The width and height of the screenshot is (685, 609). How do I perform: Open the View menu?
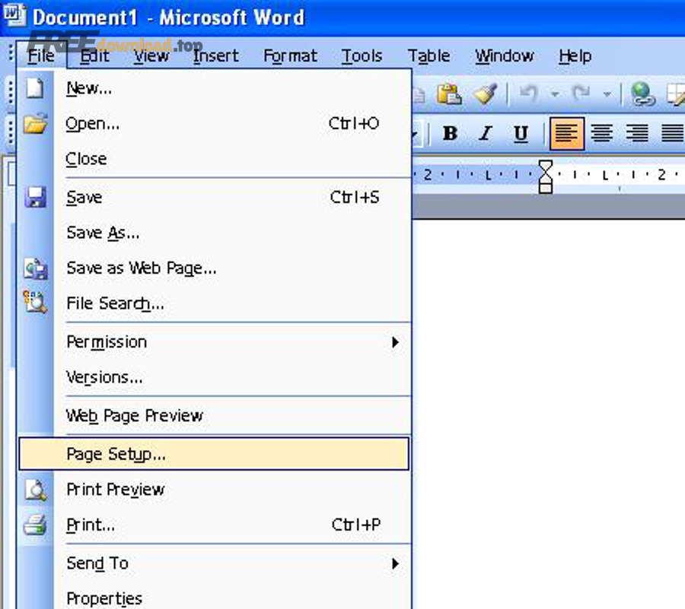coord(151,56)
